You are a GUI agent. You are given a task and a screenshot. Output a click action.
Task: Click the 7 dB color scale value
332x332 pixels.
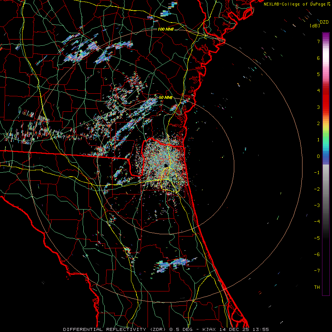coord(318,41)
